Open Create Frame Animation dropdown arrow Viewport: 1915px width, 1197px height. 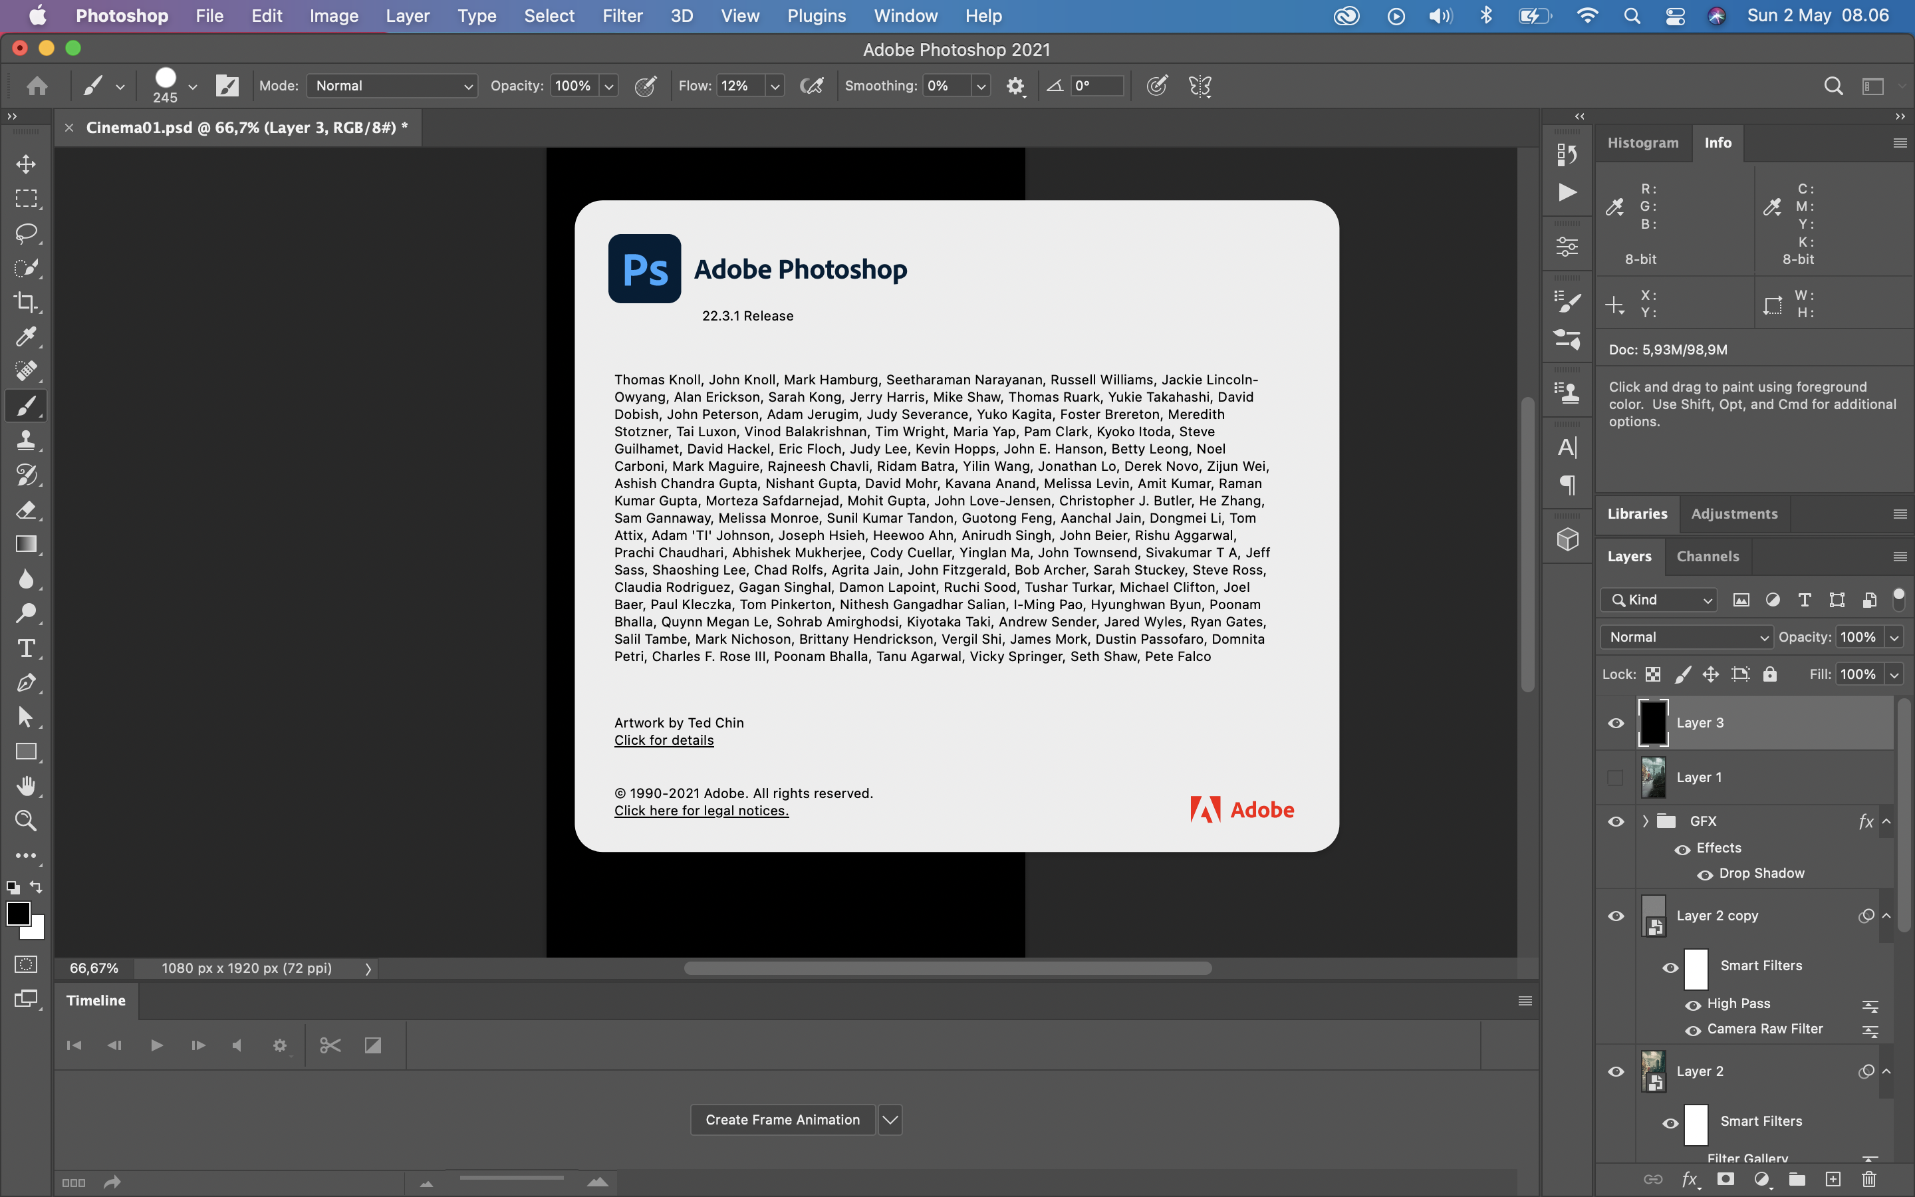coord(890,1119)
